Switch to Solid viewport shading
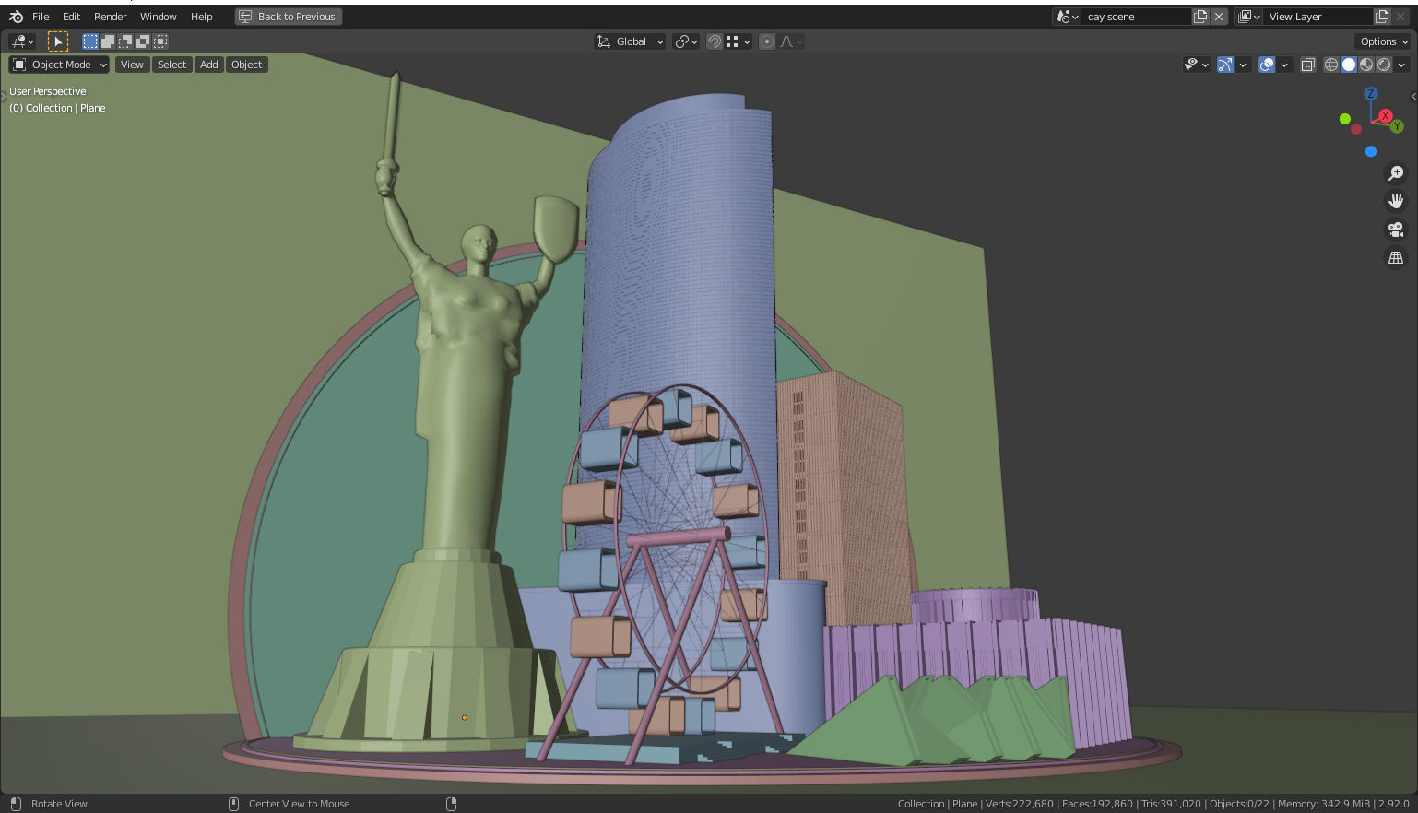The height and width of the screenshot is (813, 1418). [x=1349, y=65]
